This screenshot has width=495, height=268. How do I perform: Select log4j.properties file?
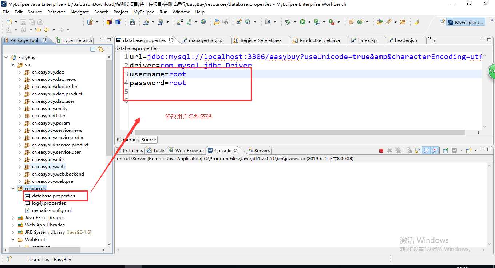45,203
